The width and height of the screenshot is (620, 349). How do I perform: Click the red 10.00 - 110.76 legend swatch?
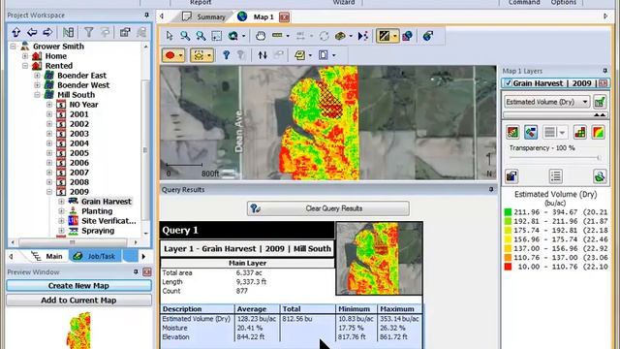tap(508, 267)
